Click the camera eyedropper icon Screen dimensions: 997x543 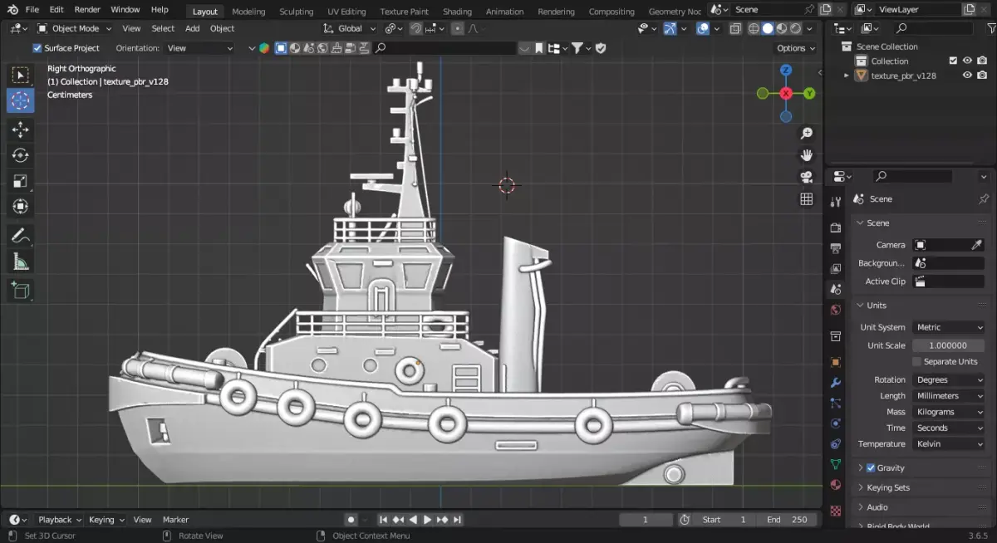[x=978, y=245]
